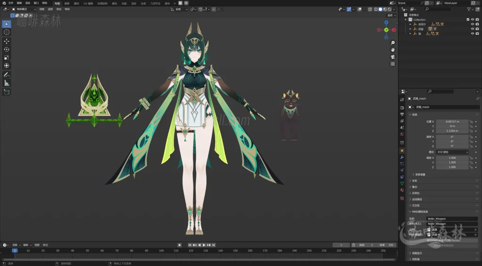Open the 文件 File menu
This screenshot has height=266, width=482.
11,3
